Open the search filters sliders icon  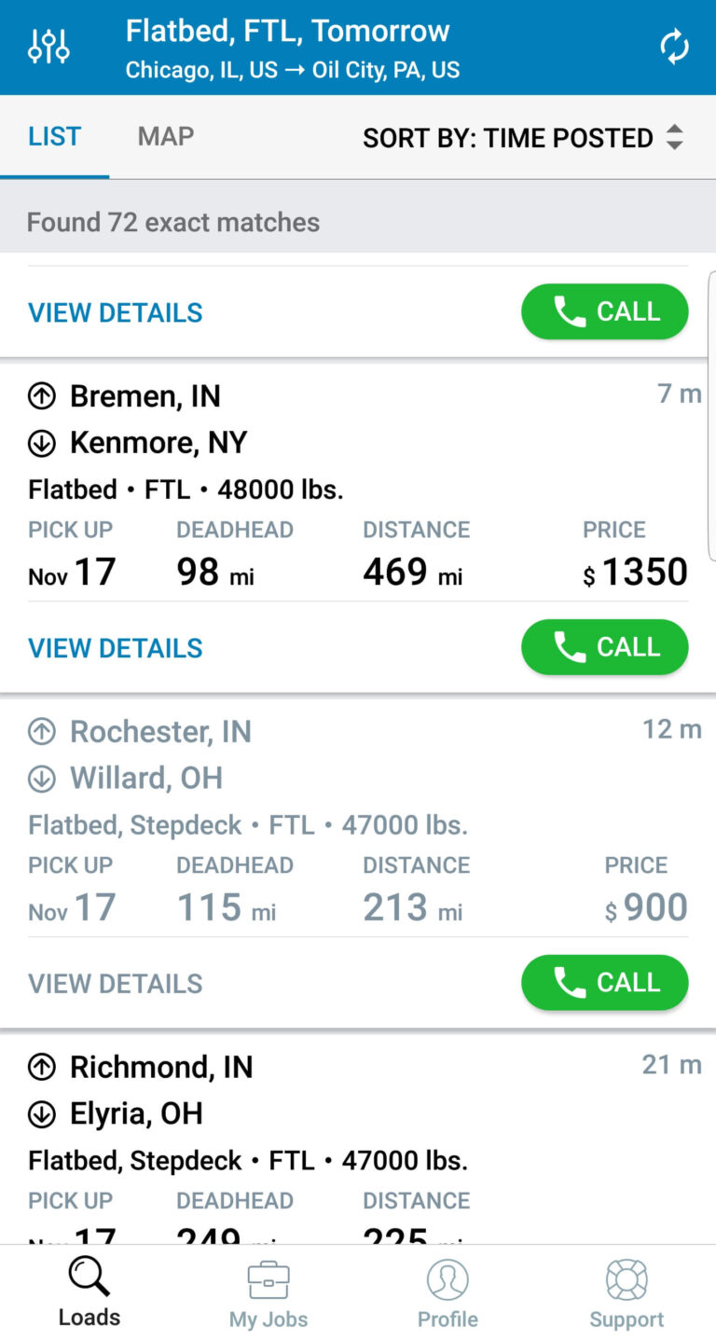(x=48, y=46)
